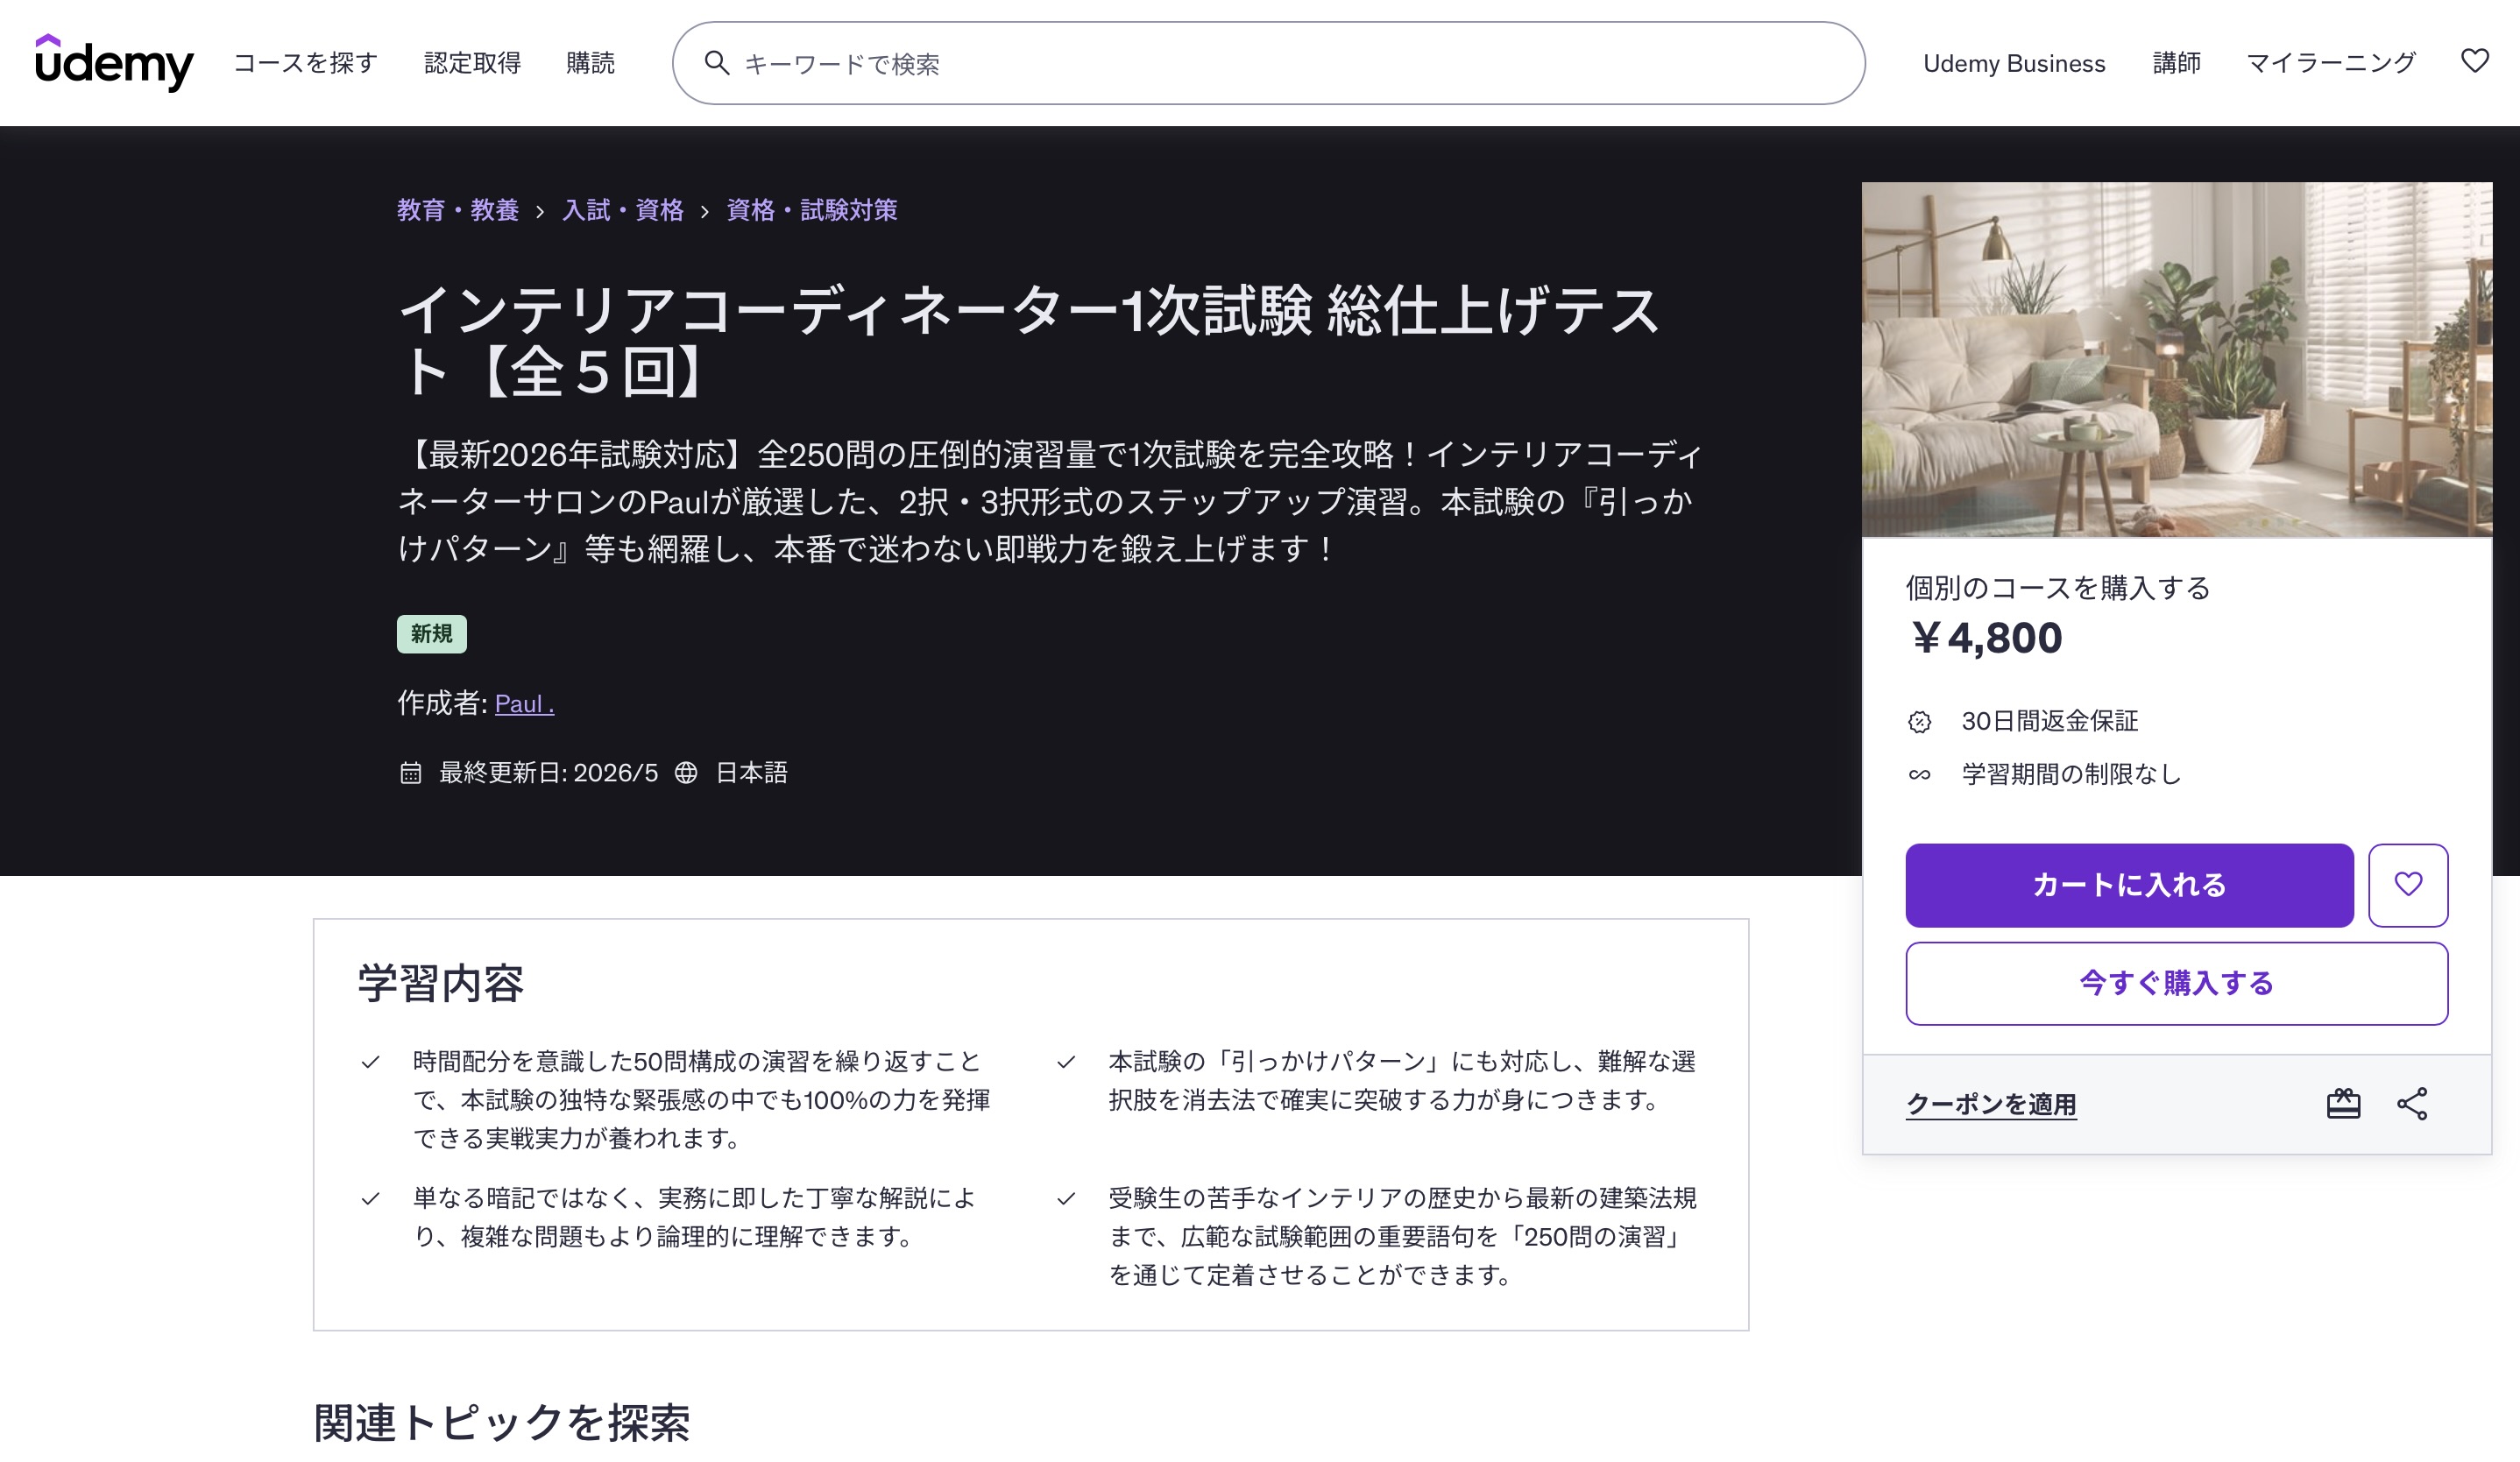Open 認定取得 menu item
This screenshot has height=1462, width=2520.
click(472, 63)
